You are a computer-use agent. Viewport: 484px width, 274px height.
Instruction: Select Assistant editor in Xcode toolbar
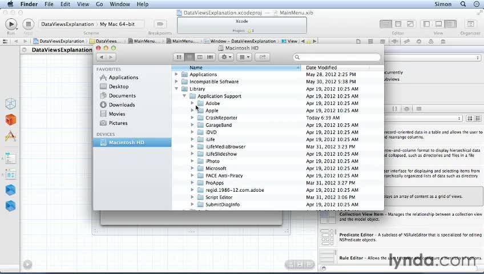tap(398, 24)
